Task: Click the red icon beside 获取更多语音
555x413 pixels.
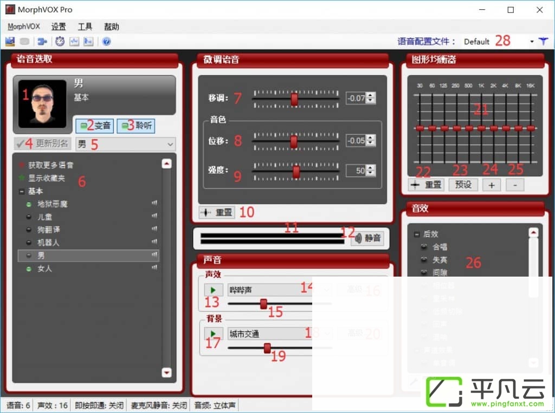Action: coord(22,165)
